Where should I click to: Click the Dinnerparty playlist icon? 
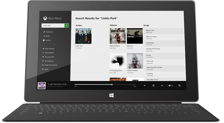pos(43,61)
